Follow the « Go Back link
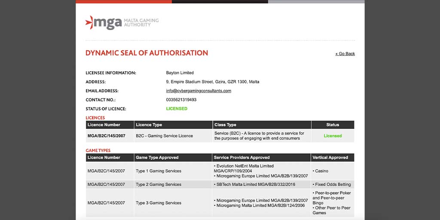Image resolution: width=440 pixels, height=220 pixels. [x=345, y=54]
